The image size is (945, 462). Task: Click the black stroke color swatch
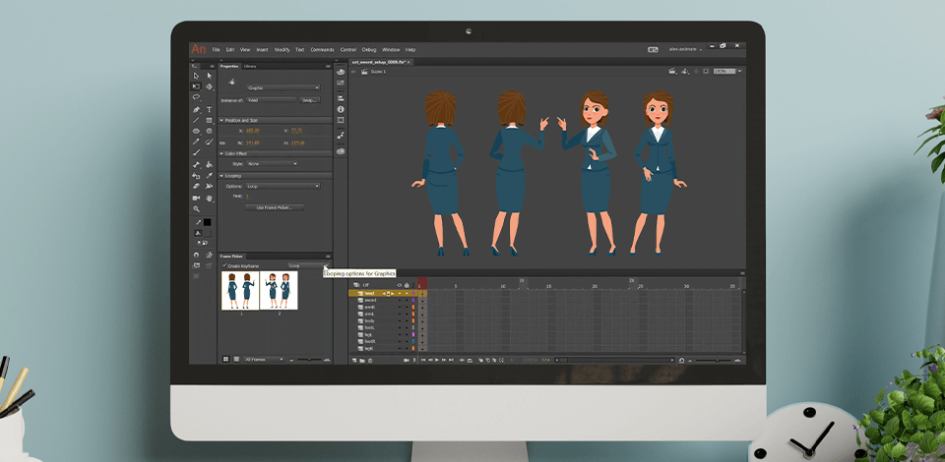[x=207, y=223]
